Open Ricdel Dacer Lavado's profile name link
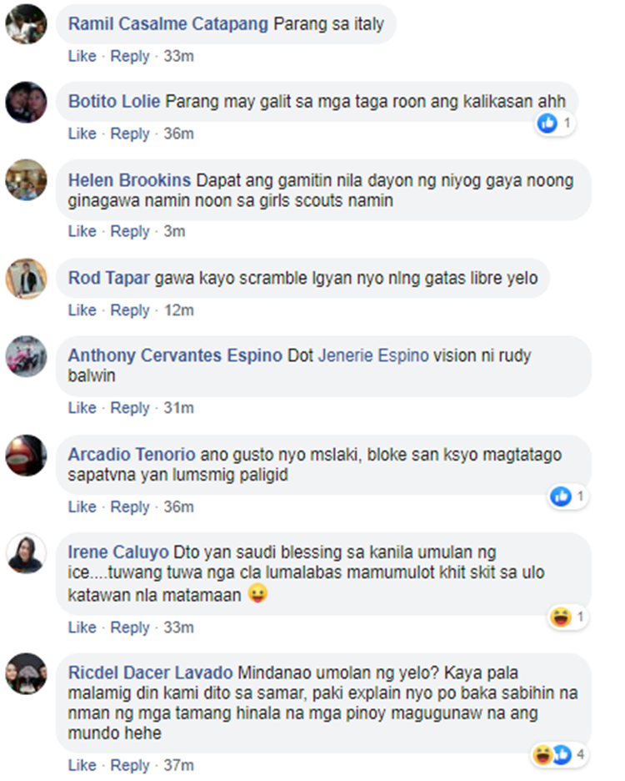 pyautogui.click(x=150, y=673)
